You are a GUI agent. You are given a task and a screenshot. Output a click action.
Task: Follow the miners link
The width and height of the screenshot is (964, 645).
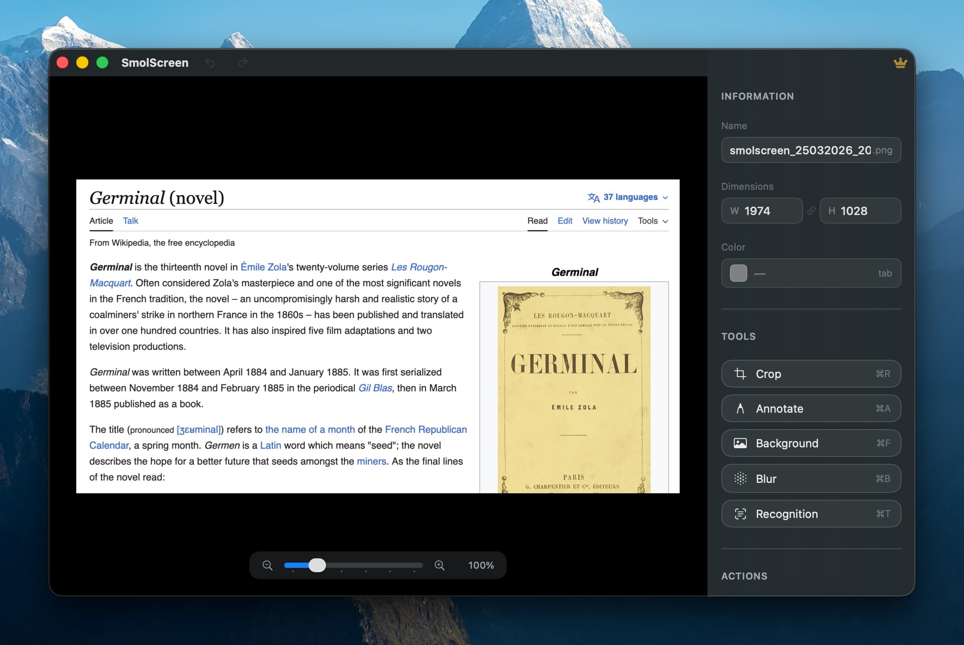point(371,461)
